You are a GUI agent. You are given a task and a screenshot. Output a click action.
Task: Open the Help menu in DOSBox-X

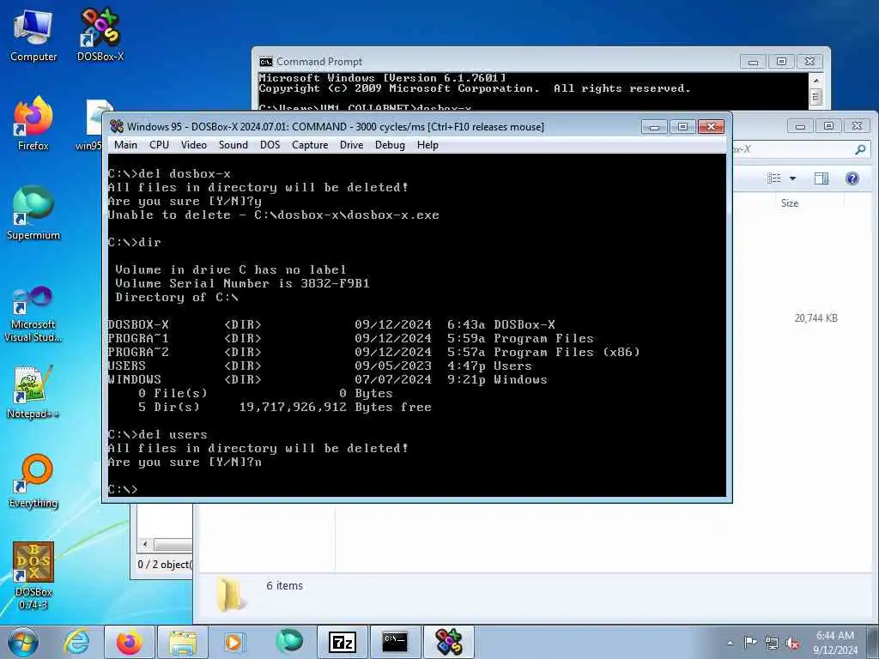[427, 145]
